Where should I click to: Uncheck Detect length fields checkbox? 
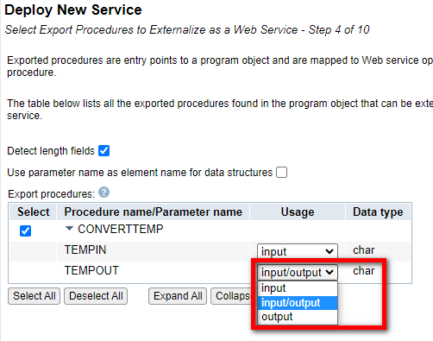coord(104,150)
